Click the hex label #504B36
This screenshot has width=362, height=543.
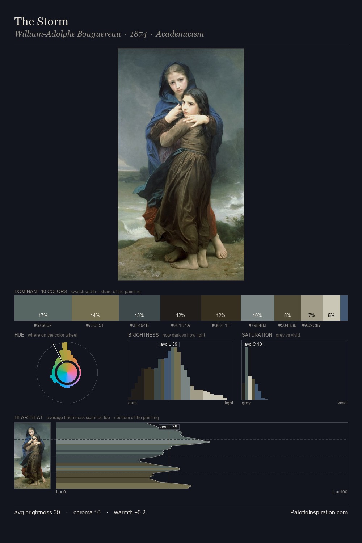[287, 325]
